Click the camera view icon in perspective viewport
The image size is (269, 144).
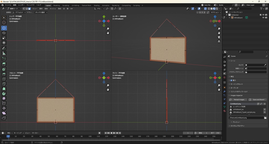coord(219,37)
